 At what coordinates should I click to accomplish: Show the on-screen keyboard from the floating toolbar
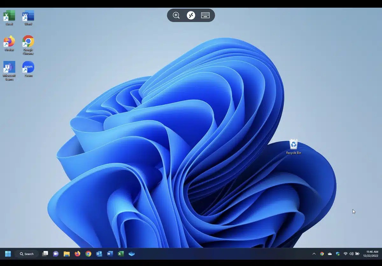click(205, 15)
